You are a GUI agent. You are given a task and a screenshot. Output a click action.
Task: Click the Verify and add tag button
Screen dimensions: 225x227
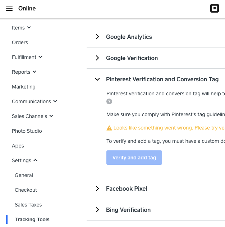tap(134, 158)
